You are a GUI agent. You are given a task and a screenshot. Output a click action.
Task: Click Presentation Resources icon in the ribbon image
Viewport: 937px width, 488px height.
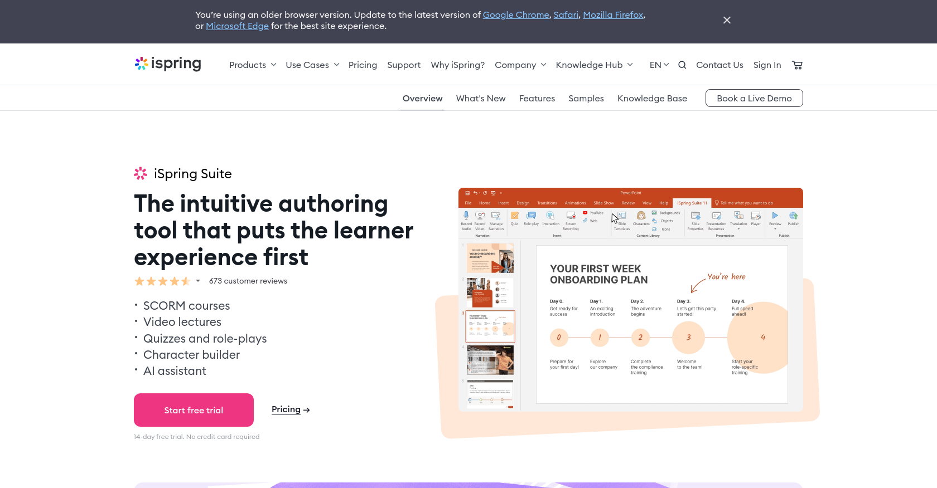coord(716,216)
